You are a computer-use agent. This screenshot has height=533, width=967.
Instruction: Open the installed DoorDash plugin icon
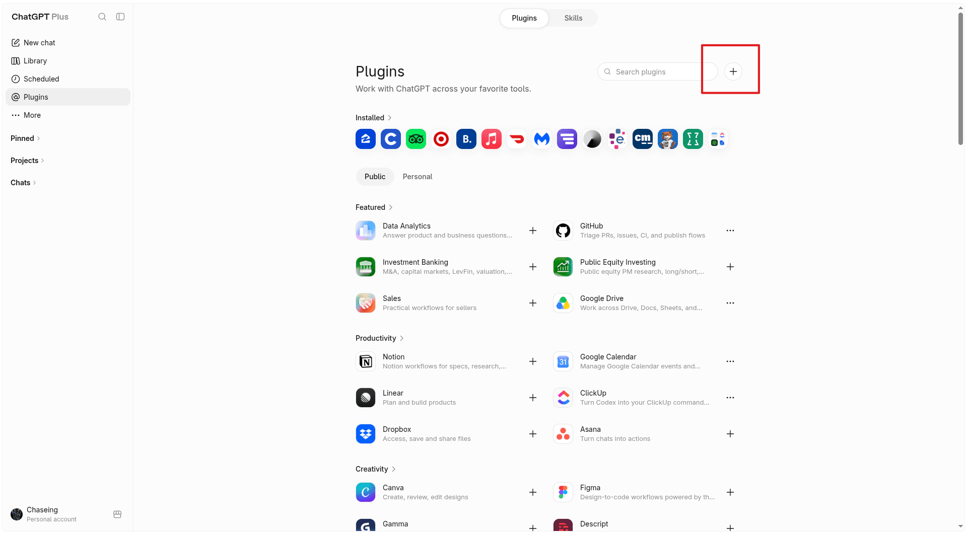point(517,139)
